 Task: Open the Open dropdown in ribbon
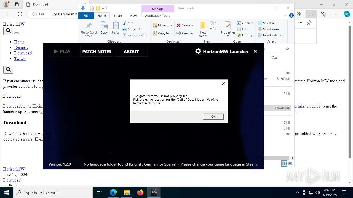click(245, 23)
